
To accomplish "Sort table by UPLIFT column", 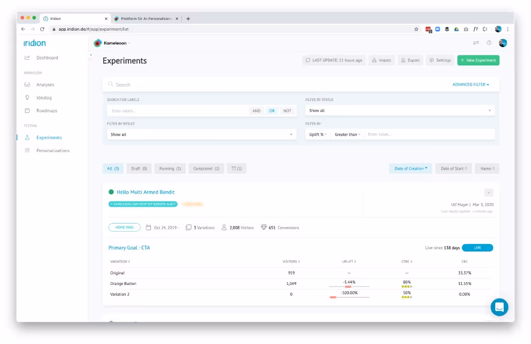I will 349,262.
